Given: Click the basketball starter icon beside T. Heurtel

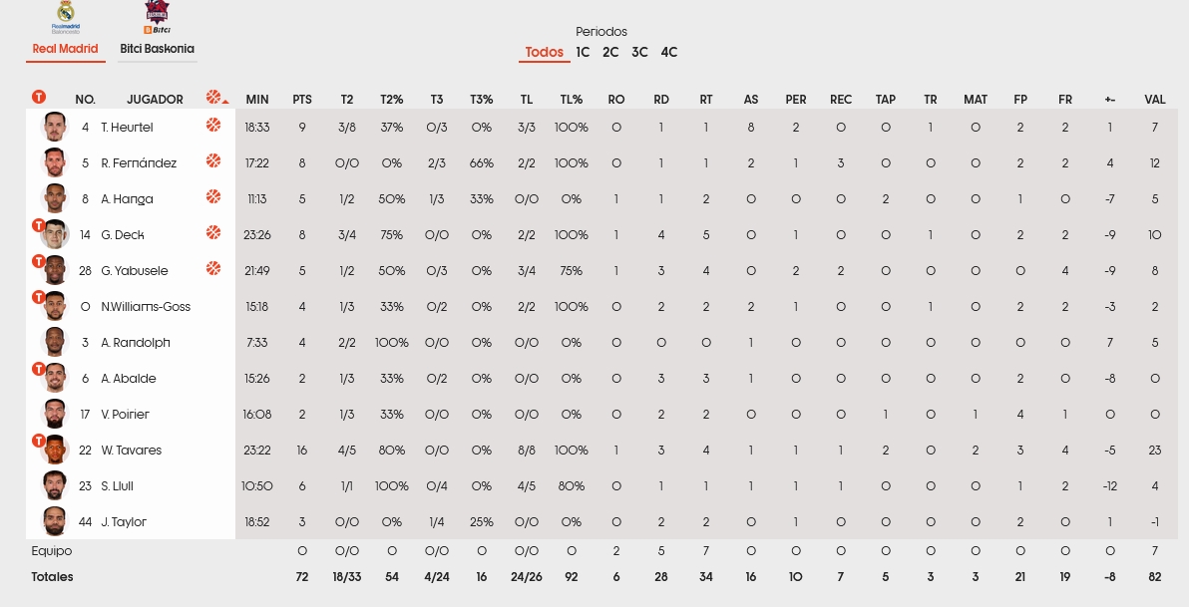Looking at the screenshot, I should 213,126.
